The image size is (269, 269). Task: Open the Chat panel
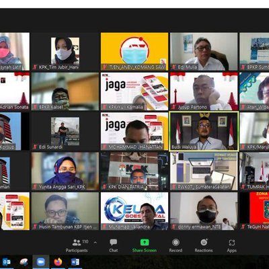(114, 245)
